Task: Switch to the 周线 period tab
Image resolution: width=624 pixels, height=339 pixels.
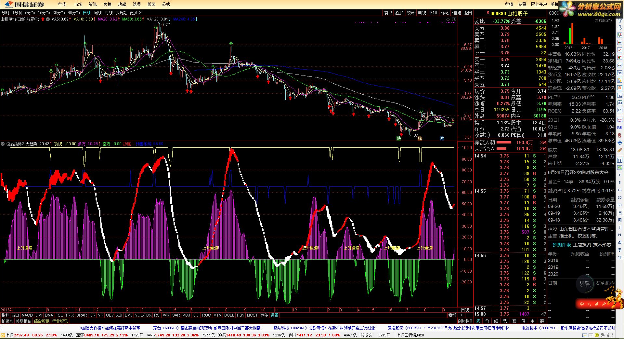Action: pos(97,13)
